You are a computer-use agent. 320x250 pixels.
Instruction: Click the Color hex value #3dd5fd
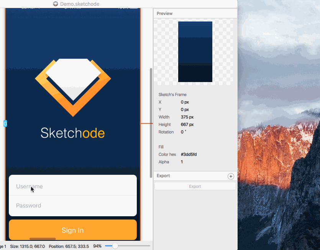point(189,155)
